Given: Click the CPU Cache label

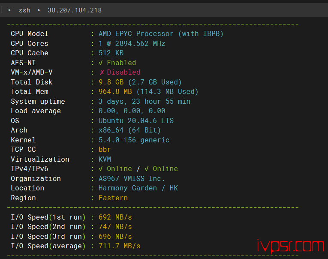Looking at the screenshot, I should (x=30, y=53).
